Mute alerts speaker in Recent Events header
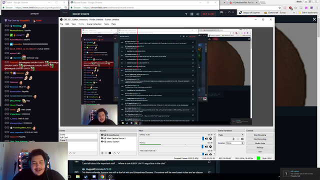This screenshot has width=320, height=180. pos(197,14)
